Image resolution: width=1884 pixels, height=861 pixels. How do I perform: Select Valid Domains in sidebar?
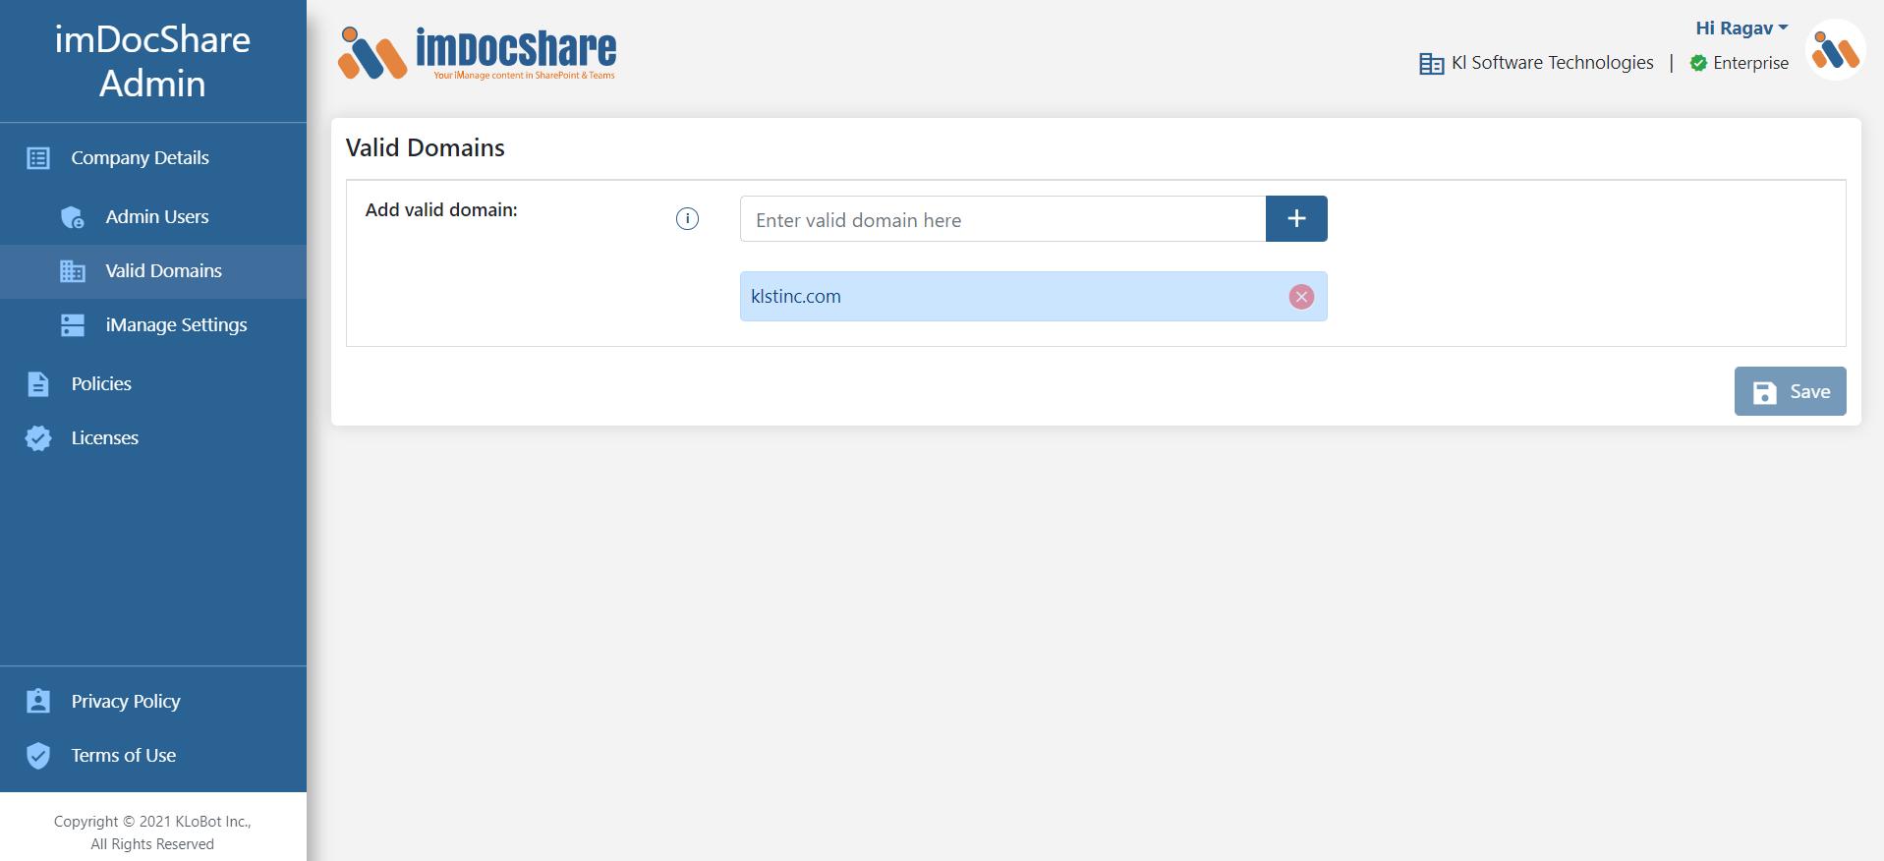[153, 271]
